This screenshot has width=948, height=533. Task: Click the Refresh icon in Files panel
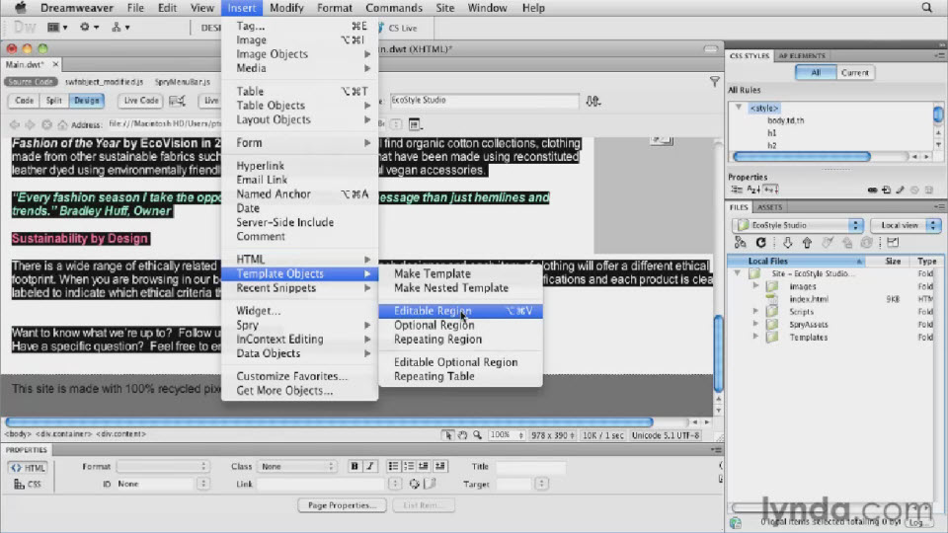point(761,243)
